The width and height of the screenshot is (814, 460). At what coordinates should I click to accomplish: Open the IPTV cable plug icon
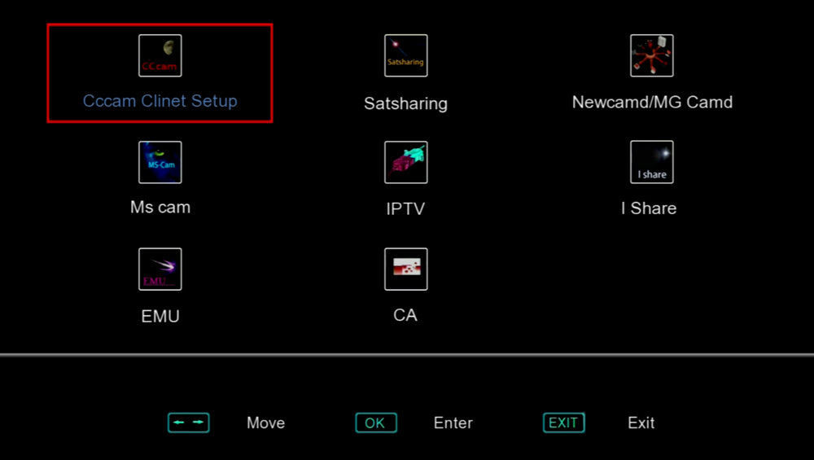[x=406, y=163]
